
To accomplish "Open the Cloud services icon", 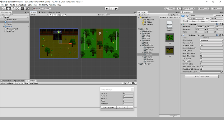I will (179, 9).
